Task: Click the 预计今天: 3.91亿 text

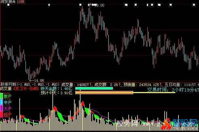Action: pos(56,93)
